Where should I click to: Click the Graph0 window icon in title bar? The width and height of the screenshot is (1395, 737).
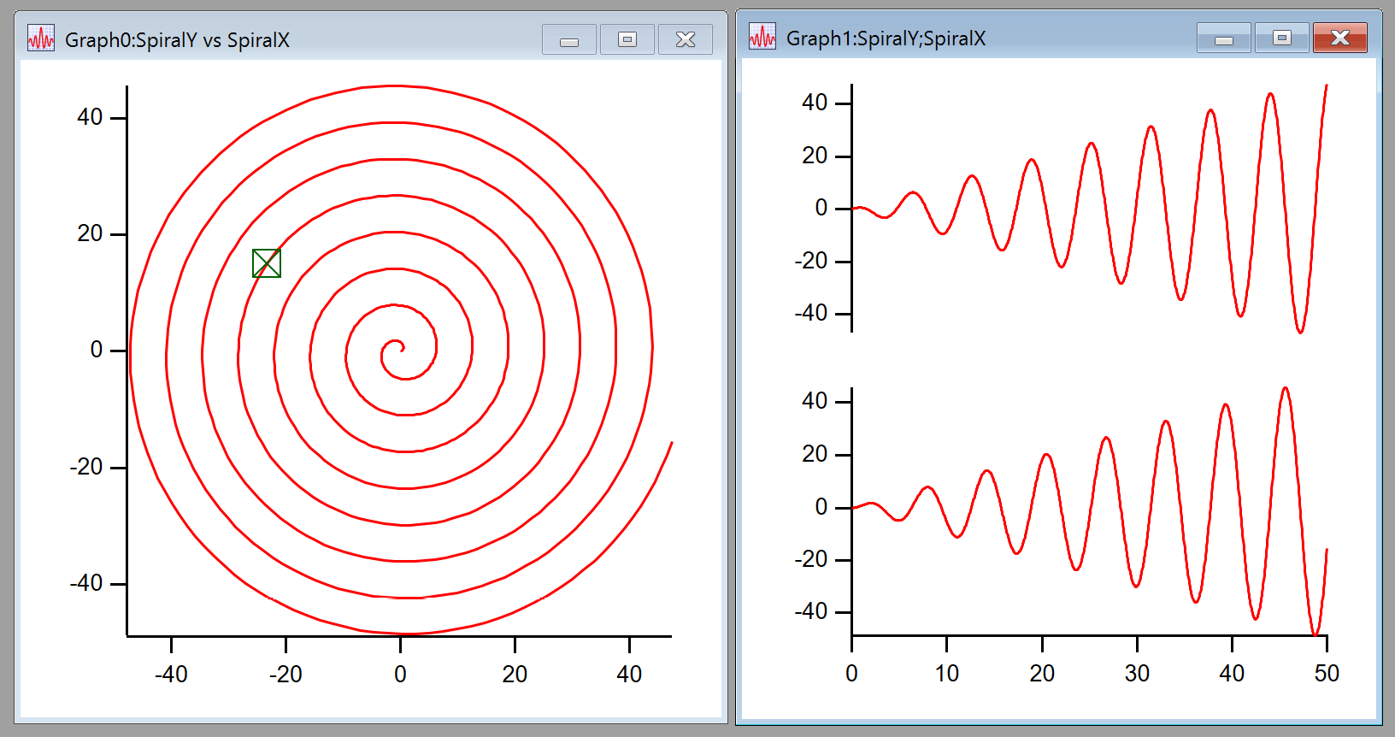[40, 38]
